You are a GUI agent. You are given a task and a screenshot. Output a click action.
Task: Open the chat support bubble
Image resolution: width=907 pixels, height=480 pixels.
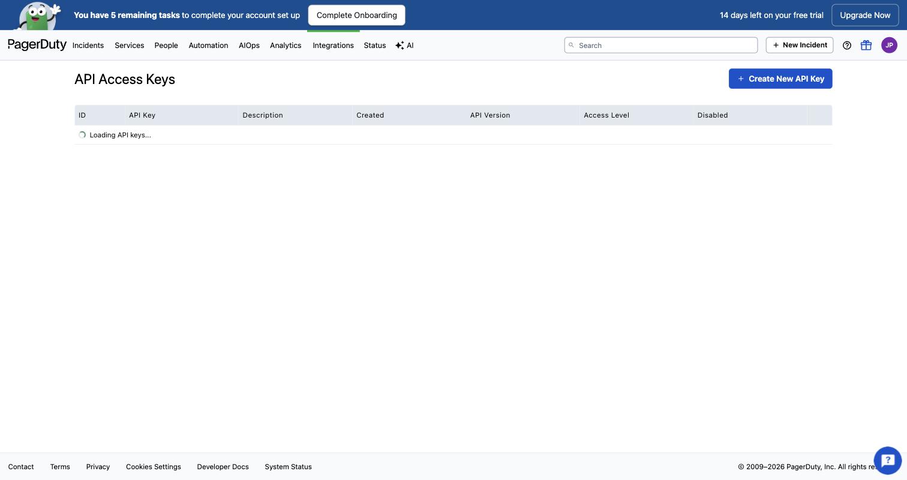888,461
